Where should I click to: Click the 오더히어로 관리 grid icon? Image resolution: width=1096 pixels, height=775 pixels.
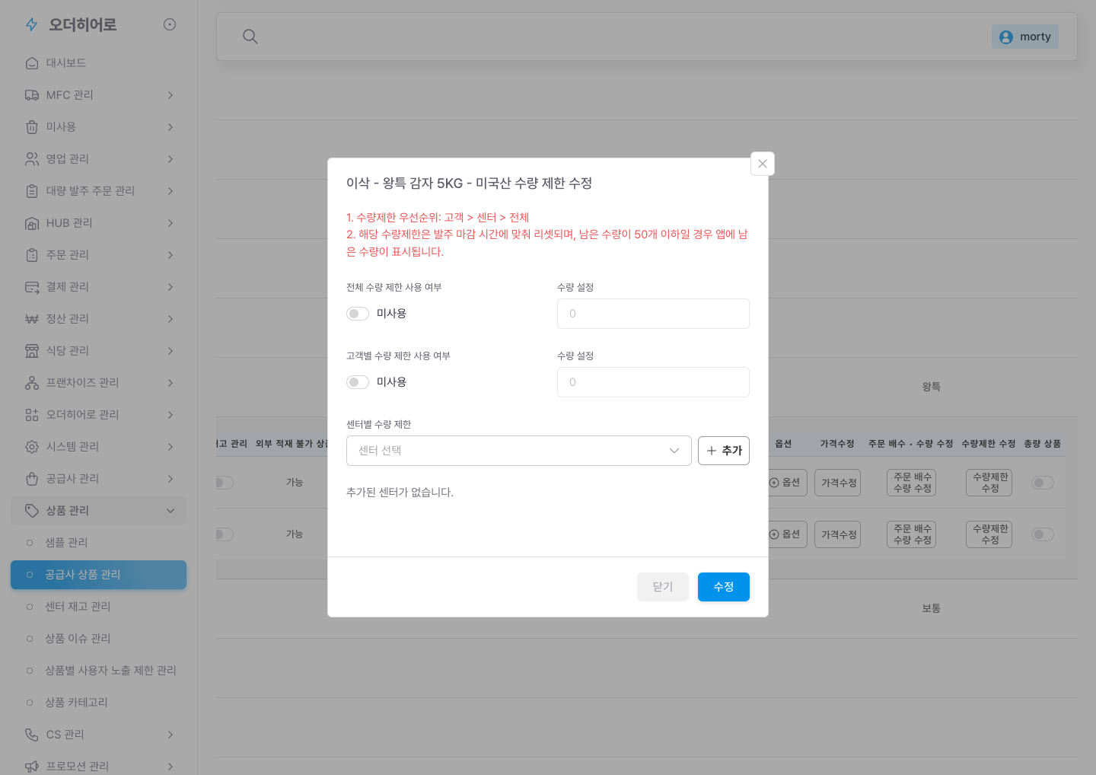32,415
